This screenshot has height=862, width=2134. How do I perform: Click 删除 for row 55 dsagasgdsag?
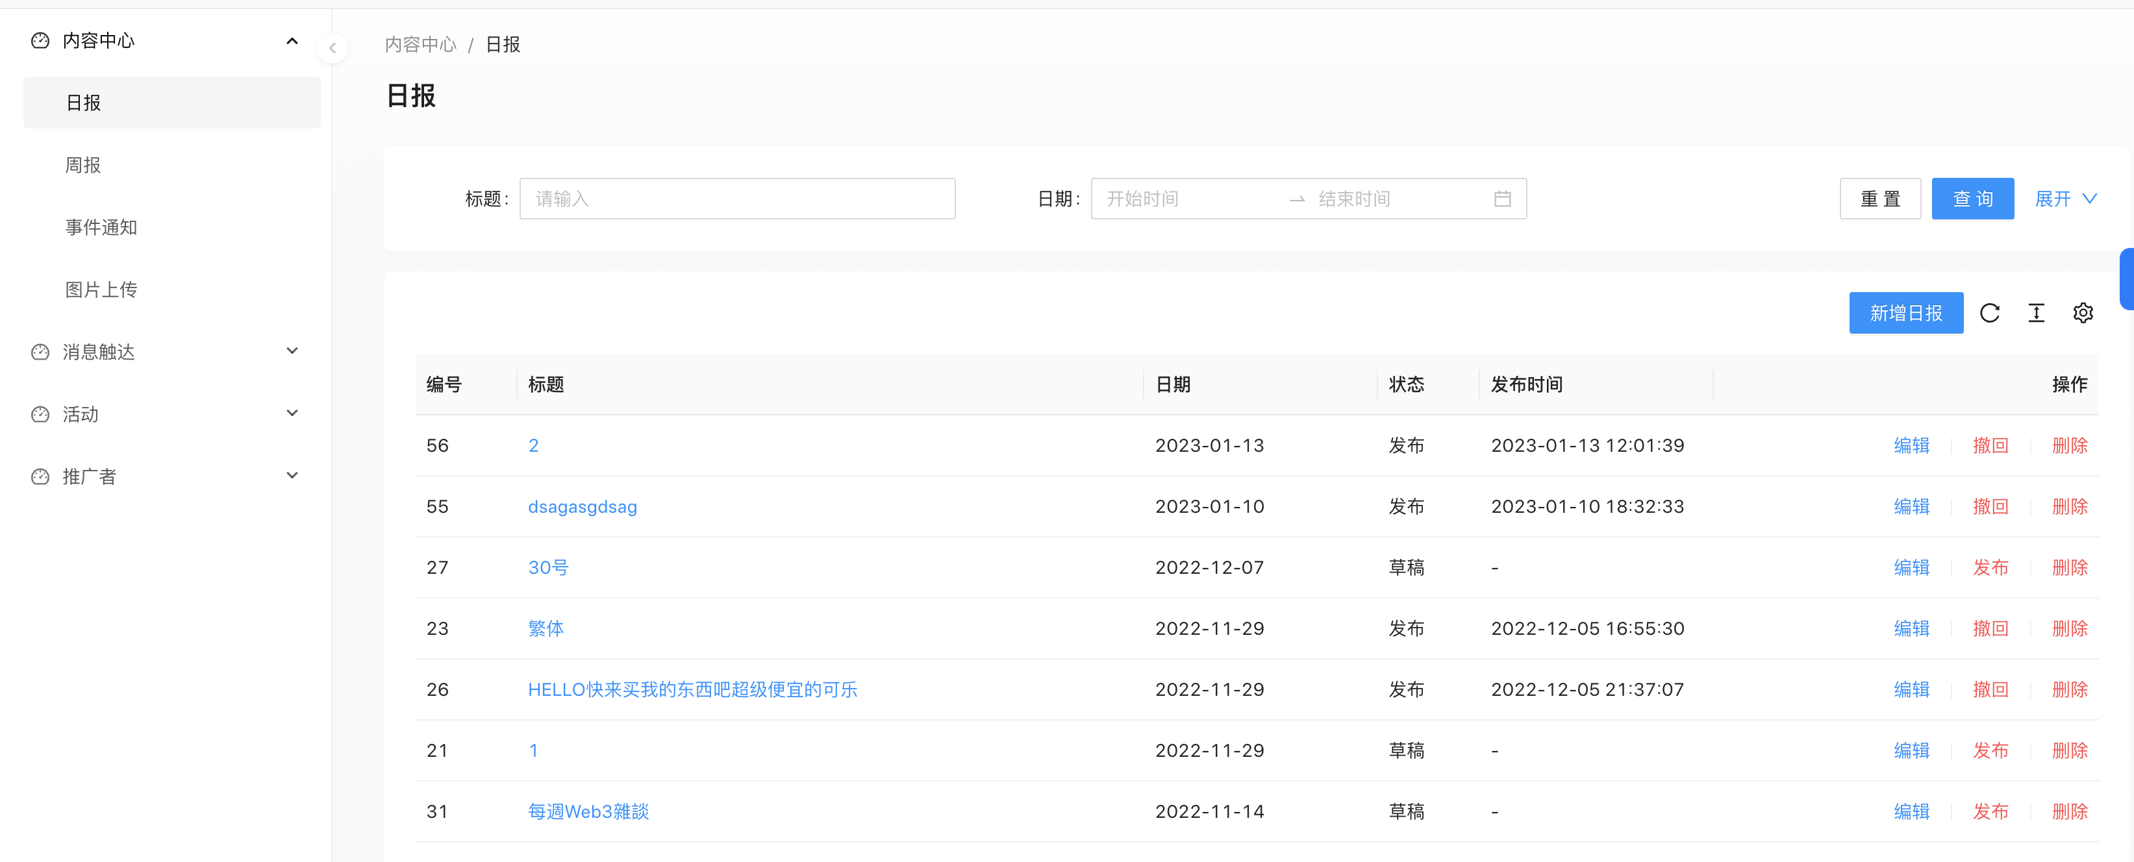(2070, 506)
